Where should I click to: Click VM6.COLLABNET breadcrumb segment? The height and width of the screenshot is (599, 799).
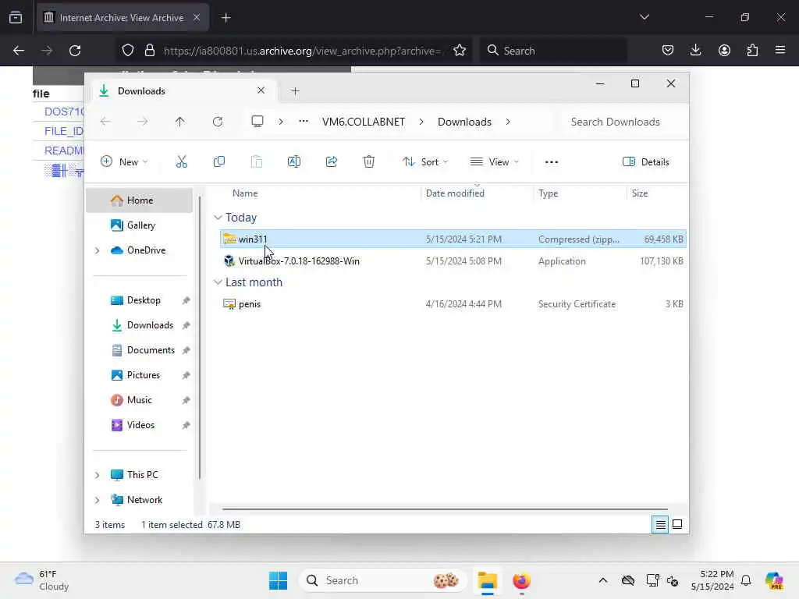pos(364,122)
